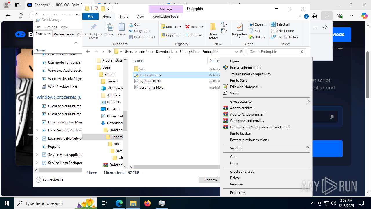Click the New folder ribbon icon
The width and height of the screenshot is (371, 209).
(x=213, y=27)
